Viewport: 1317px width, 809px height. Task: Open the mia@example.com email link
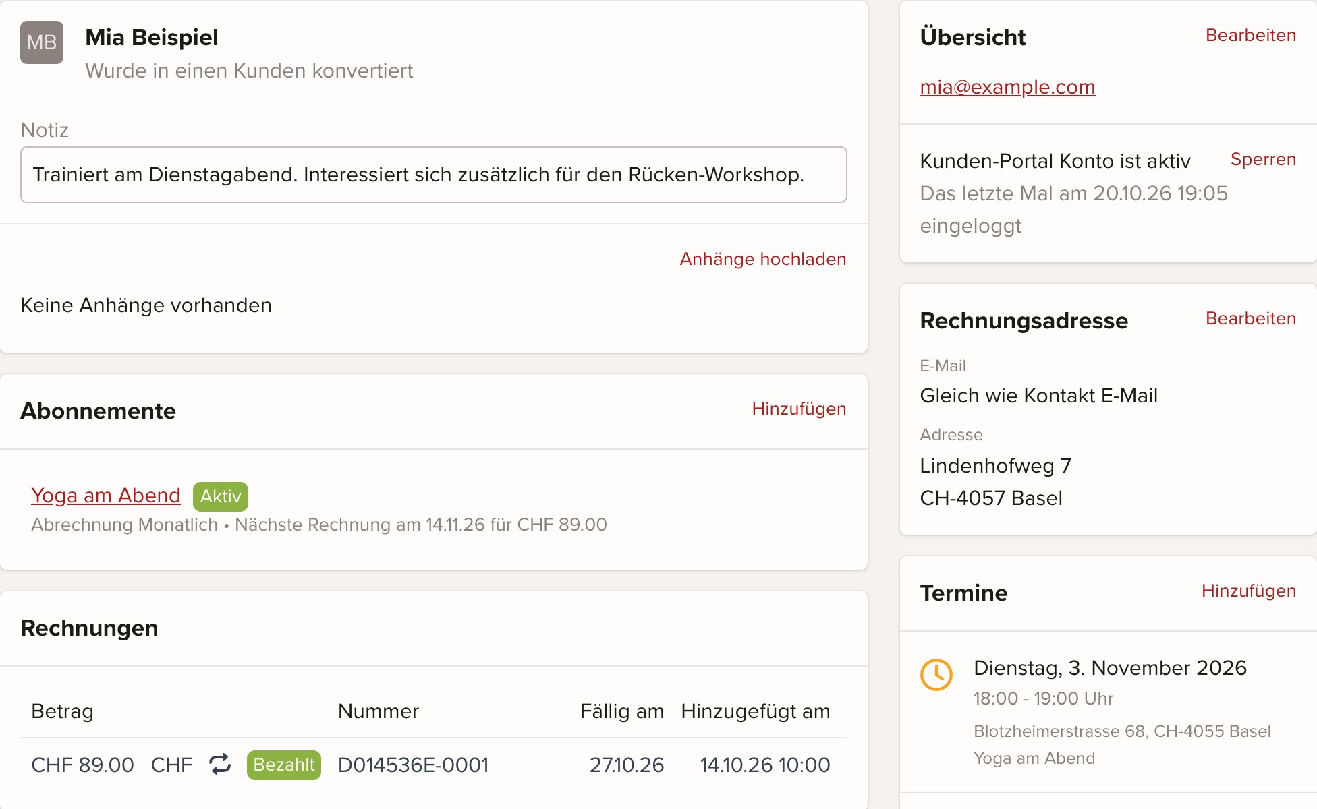pyautogui.click(x=1007, y=87)
